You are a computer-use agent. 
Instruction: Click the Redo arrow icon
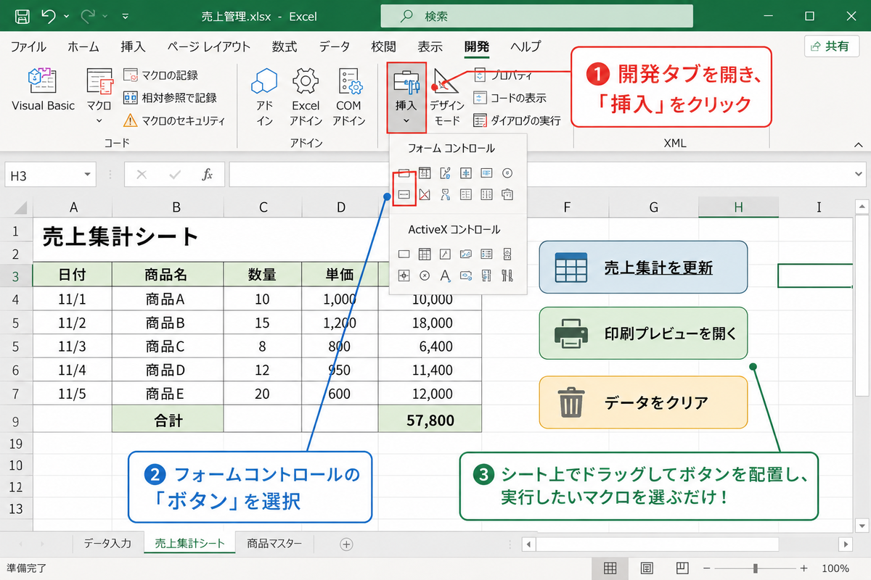pos(89,15)
